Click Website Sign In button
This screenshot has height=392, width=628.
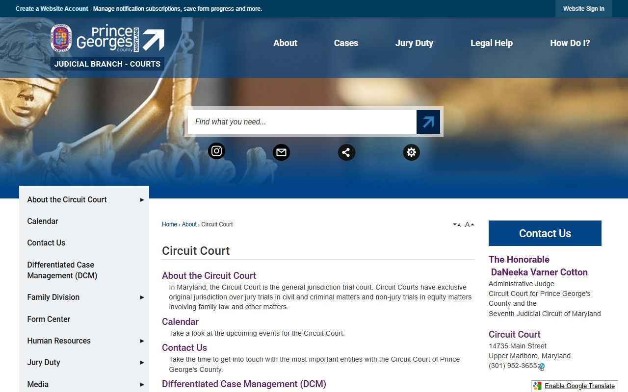(x=584, y=9)
